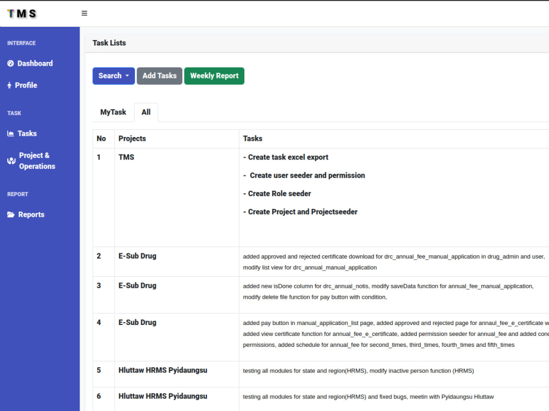The height and width of the screenshot is (411, 549).
Task: Click the TMS logo
Action: [21, 13]
